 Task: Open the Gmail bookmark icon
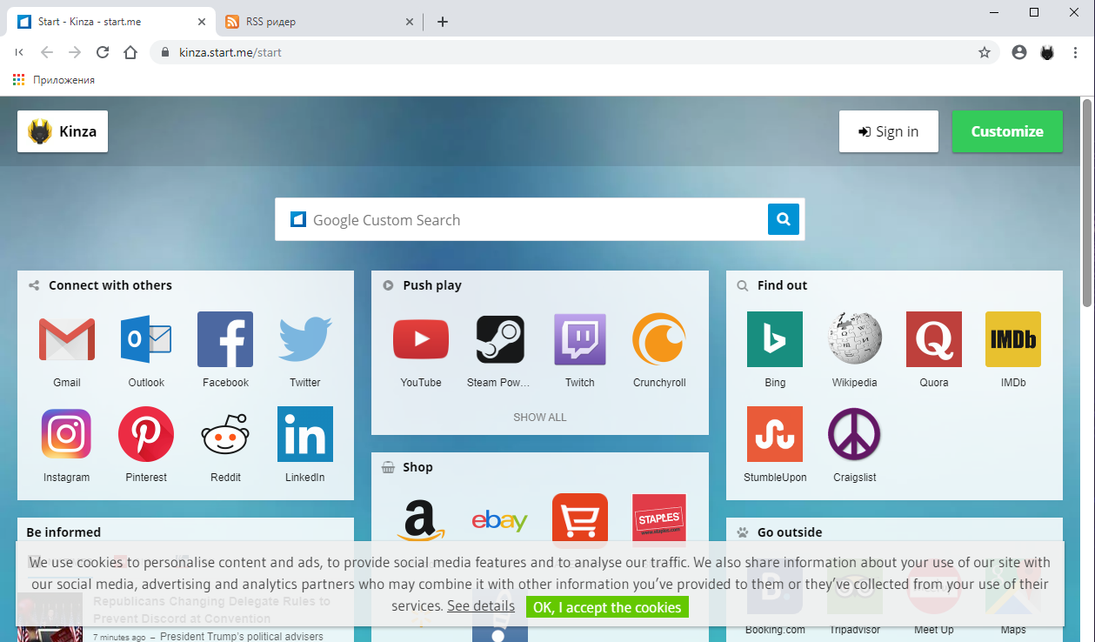tap(67, 339)
